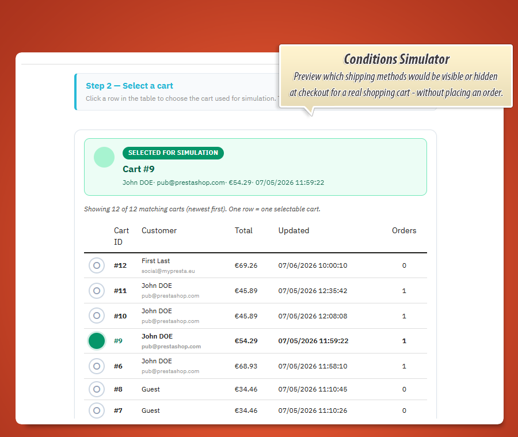Click the Total column header
The image size is (518, 437).
[243, 230]
